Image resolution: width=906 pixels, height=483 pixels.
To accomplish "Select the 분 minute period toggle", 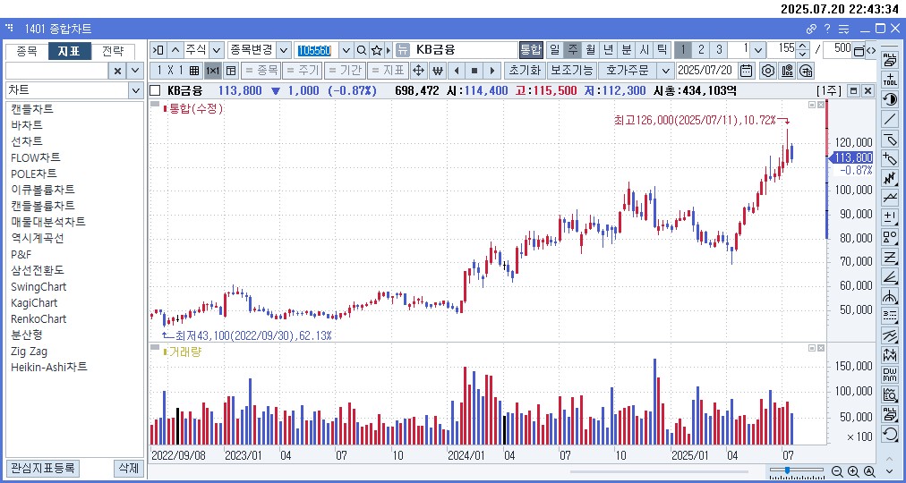I will point(627,49).
